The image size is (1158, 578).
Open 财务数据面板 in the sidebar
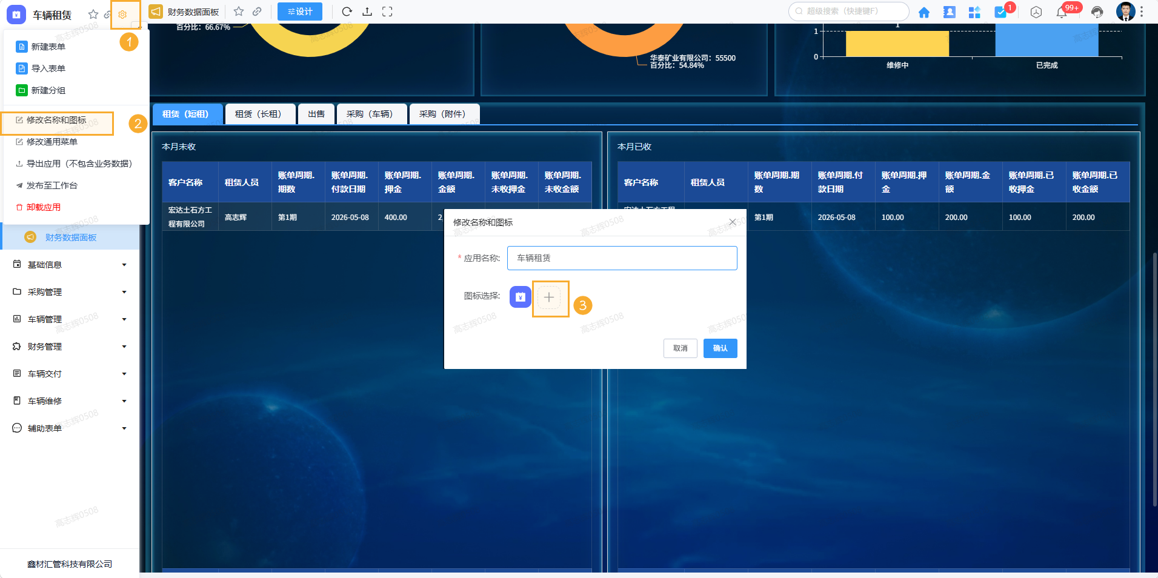70,237
